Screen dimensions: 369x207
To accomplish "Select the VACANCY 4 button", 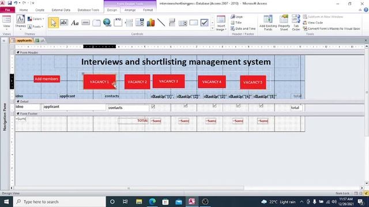I will [x=212, y=82].
